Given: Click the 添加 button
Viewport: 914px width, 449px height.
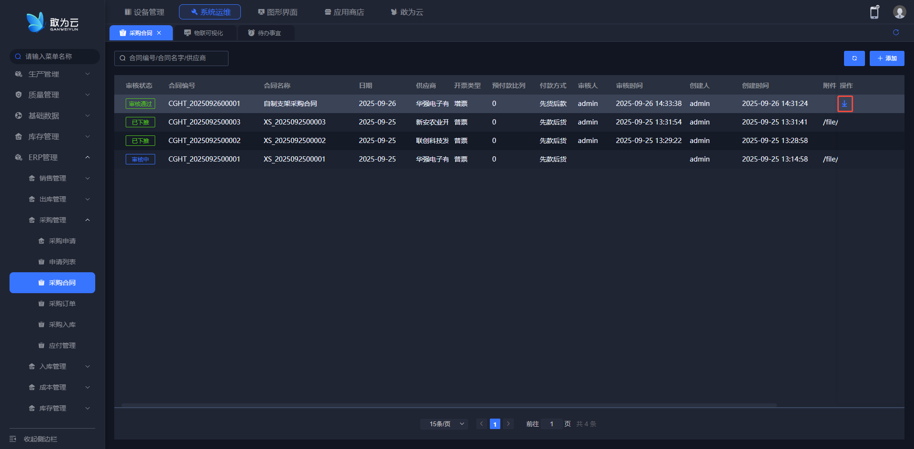Looking at the screenshot, I should (x=886, y=58).
